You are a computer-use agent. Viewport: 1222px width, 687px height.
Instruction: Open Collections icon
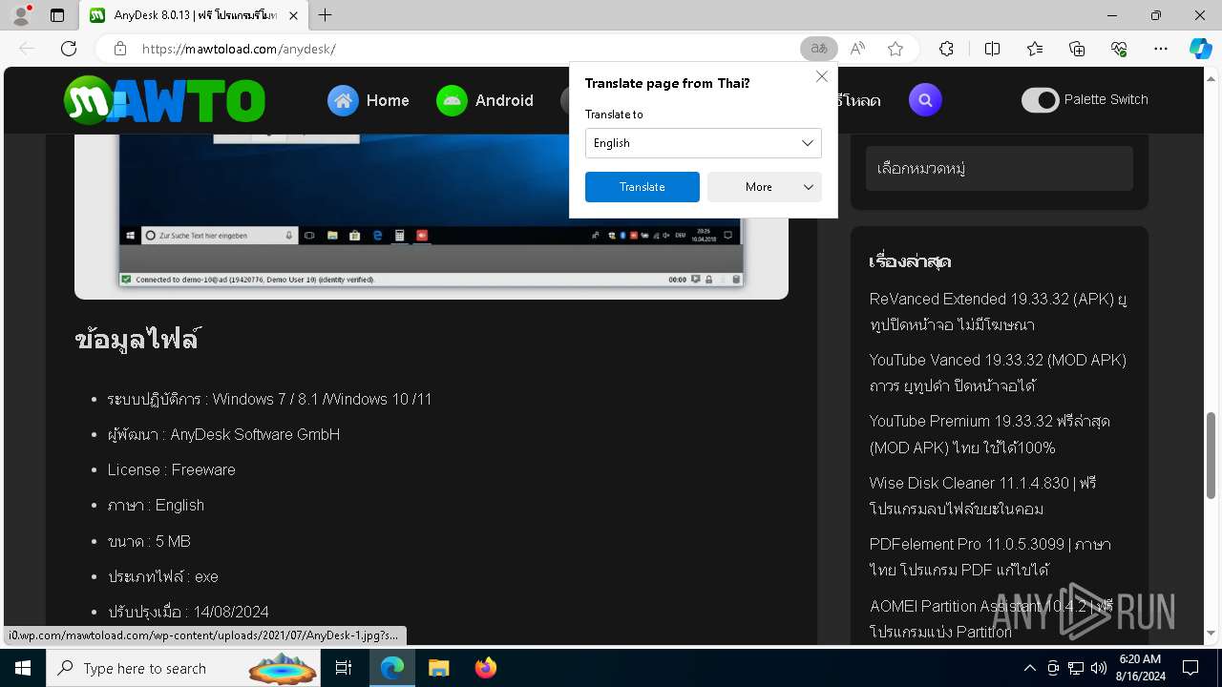pos(1077,49)
